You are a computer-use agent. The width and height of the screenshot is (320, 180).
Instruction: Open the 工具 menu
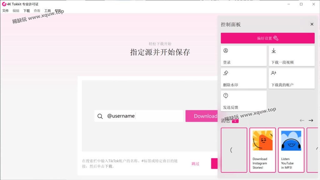point(47,11)
